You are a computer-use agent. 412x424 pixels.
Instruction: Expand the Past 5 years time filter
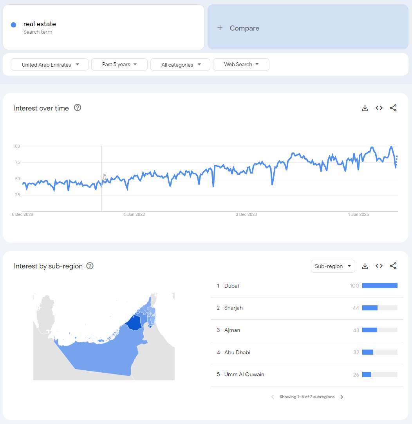click(x=119, y=65)
